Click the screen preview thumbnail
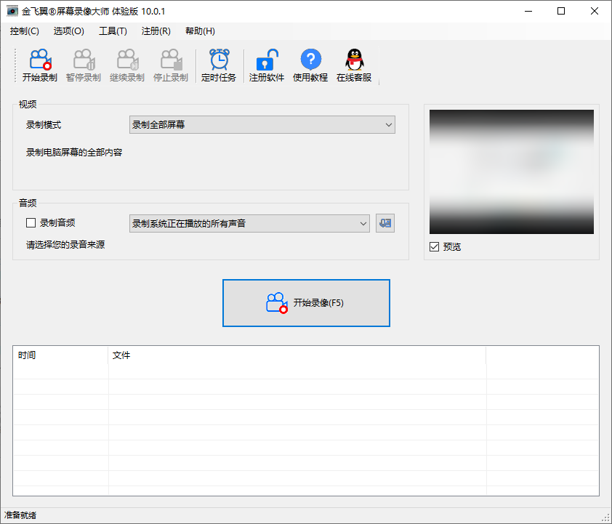This screenshot has height=524, width=612. [512, 172]
